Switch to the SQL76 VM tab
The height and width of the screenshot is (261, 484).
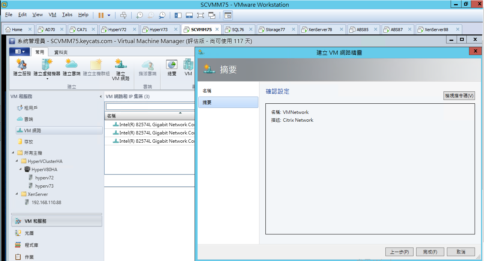(238, 30)
